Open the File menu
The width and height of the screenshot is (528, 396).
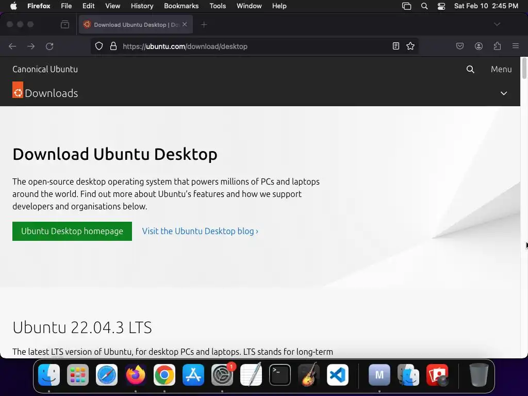[x=67, y=6]
